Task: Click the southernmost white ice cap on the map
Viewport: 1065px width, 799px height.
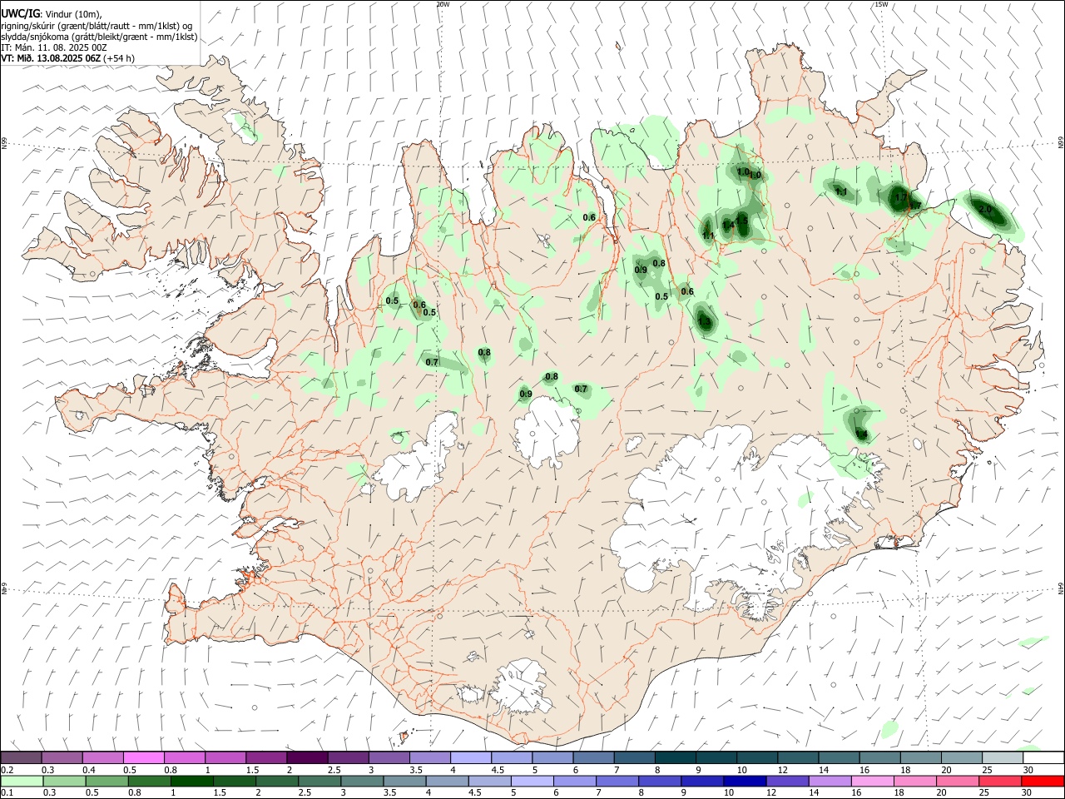Action: [x=520, y=687]
